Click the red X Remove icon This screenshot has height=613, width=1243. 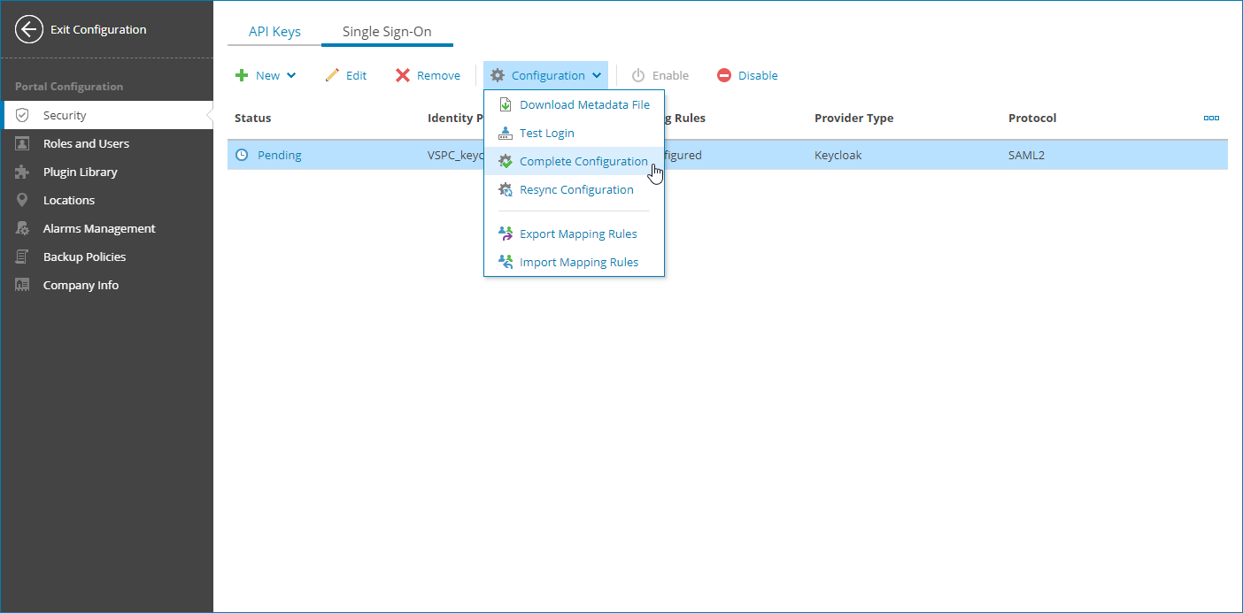tap(402, 75)
